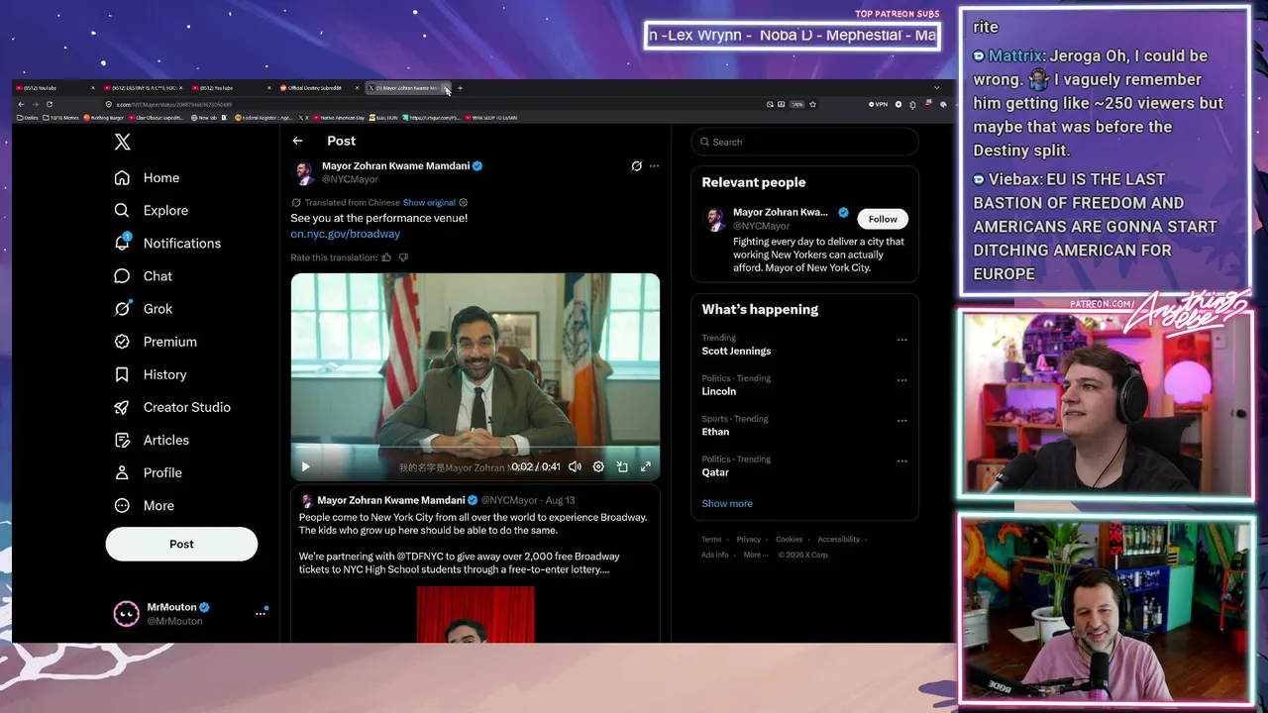This screenshot has height=713, width=1268.
Task: Open the Nothing Burger bookmark
Action: click(x=104, y=118)
